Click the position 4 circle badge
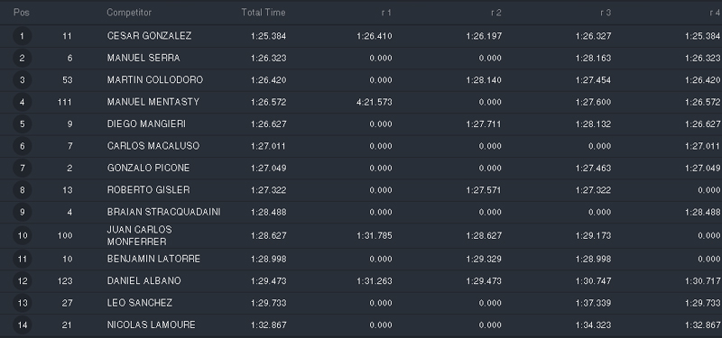The image size is (722, 338). [x=22, y=102]
